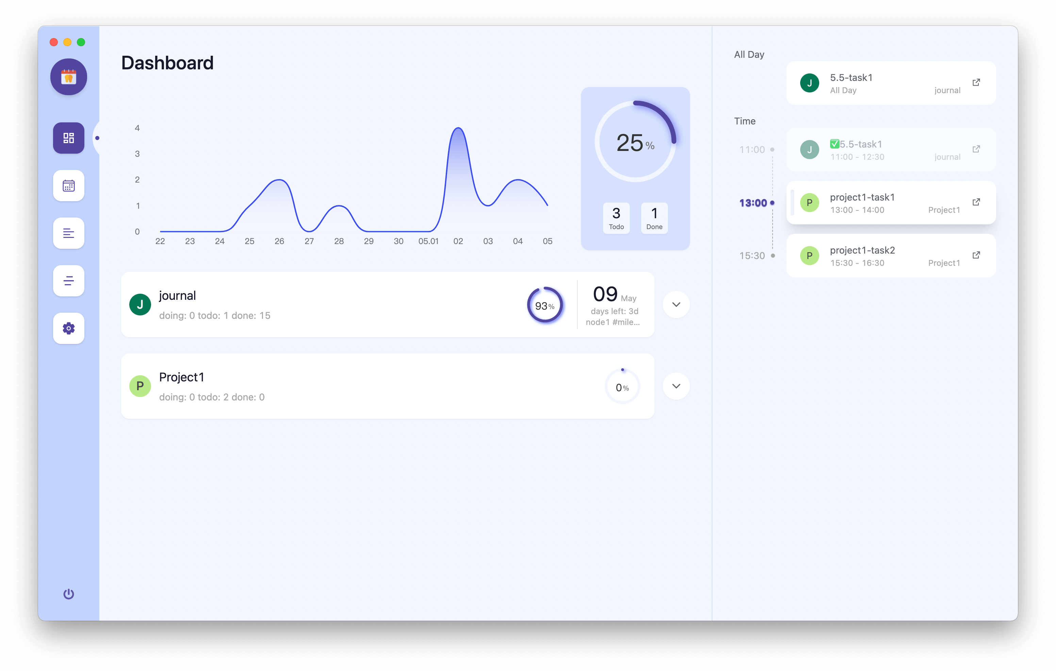The image size is (1056, 671).
Task: Open project1-task1 external link icon
Action: (x=976, y=202)
